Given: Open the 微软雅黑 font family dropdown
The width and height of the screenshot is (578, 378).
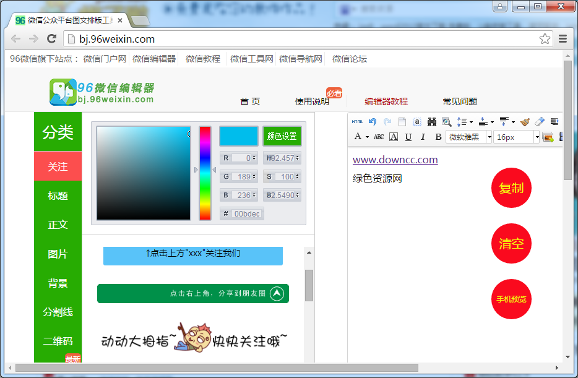Looking at the screenshot, I should [465, 137].
